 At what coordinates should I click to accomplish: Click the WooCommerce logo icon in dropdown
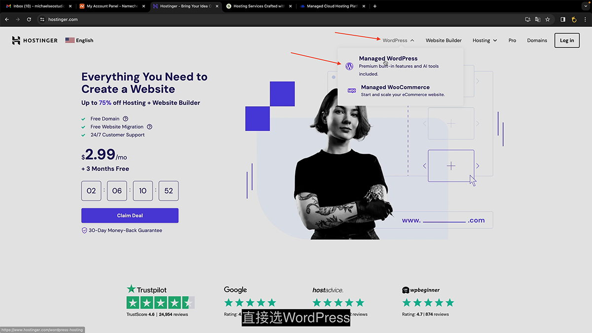352,91
